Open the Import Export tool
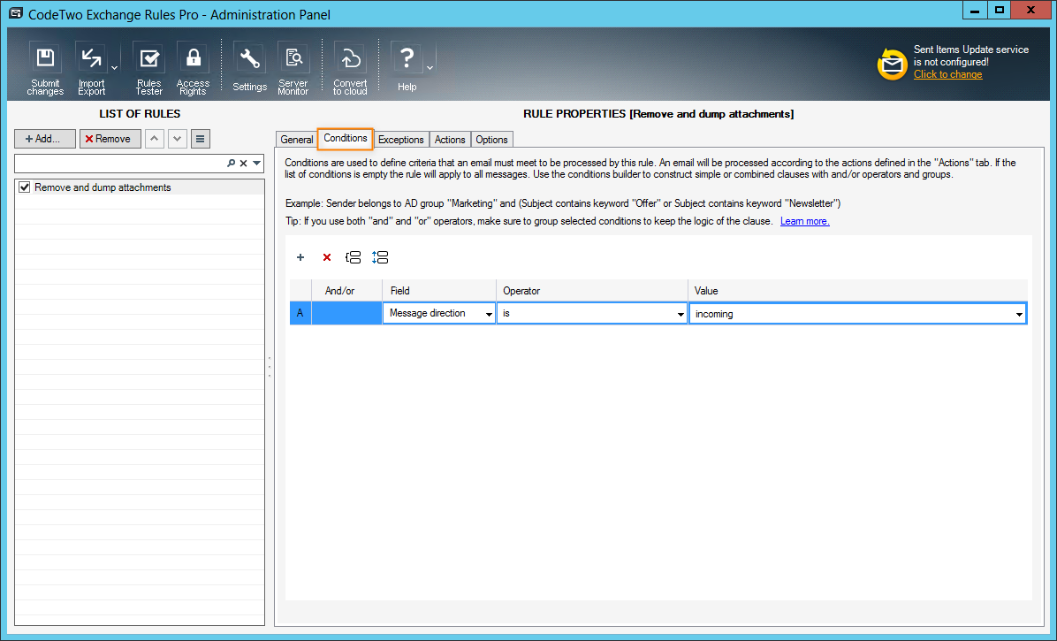Image resolution: width=1057 pixels, height=641 pixels. coord(91,68)
